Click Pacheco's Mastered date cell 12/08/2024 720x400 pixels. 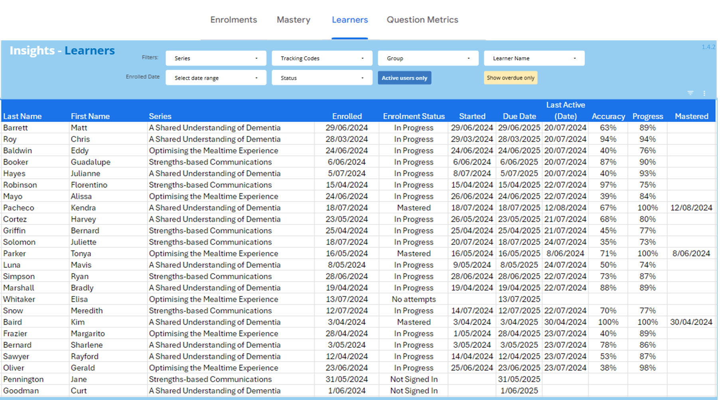(691, 208)
